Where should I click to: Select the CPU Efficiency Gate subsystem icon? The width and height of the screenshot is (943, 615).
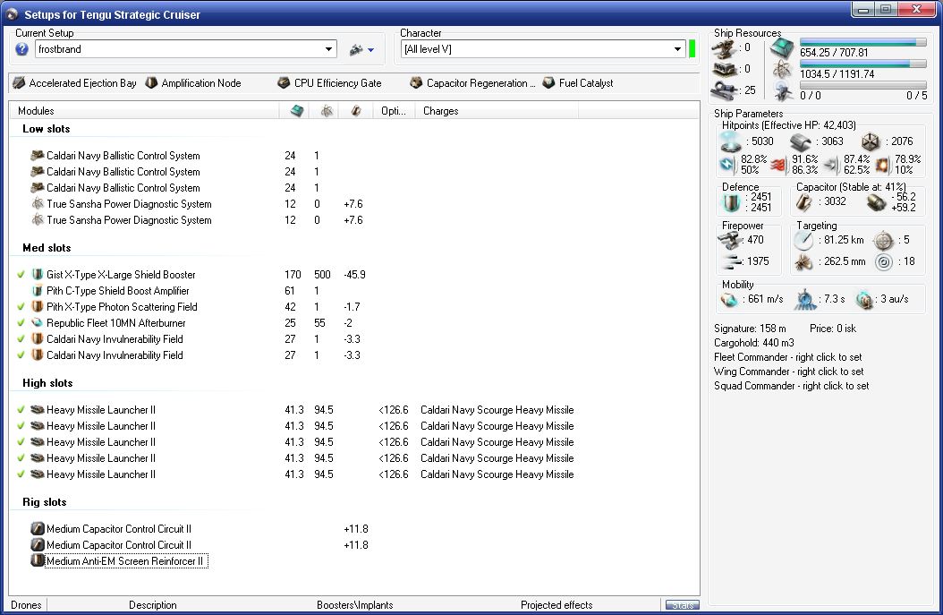pyautogui.click(x=284, y=83)
